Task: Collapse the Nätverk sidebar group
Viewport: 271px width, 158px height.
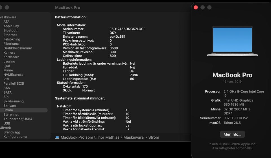Action: (x=5, y=128)
